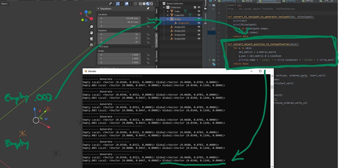Click the zoom view navigation button

(91, 27)
